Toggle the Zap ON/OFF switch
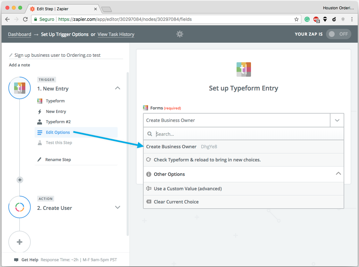The height and width of the screenshot is (267, 359). click(338, 34)
